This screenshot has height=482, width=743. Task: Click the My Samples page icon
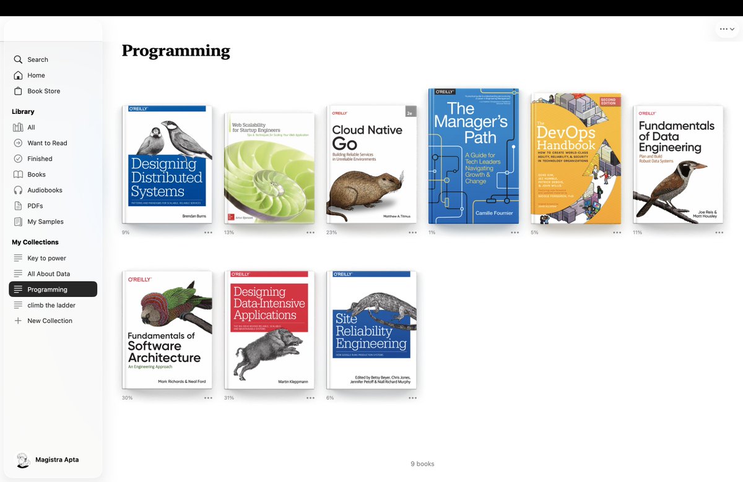[x=18, y=222]
